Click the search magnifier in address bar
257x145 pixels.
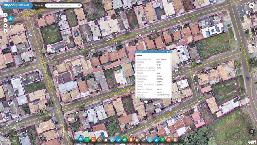click(79, 6)
